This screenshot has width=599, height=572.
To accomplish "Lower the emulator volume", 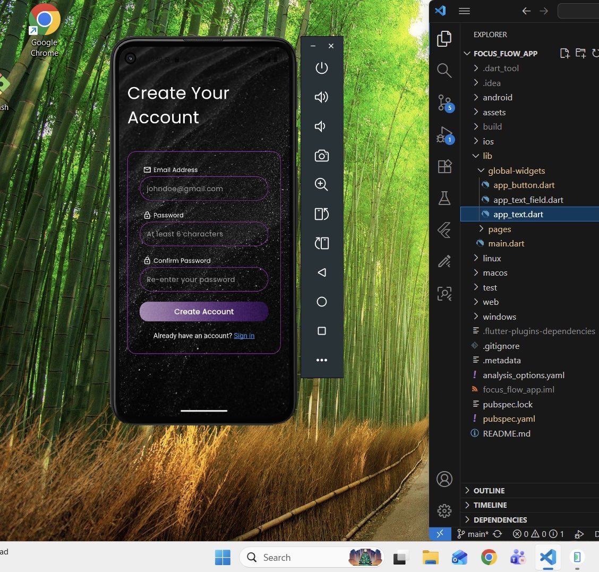I will tap(321, 126).
